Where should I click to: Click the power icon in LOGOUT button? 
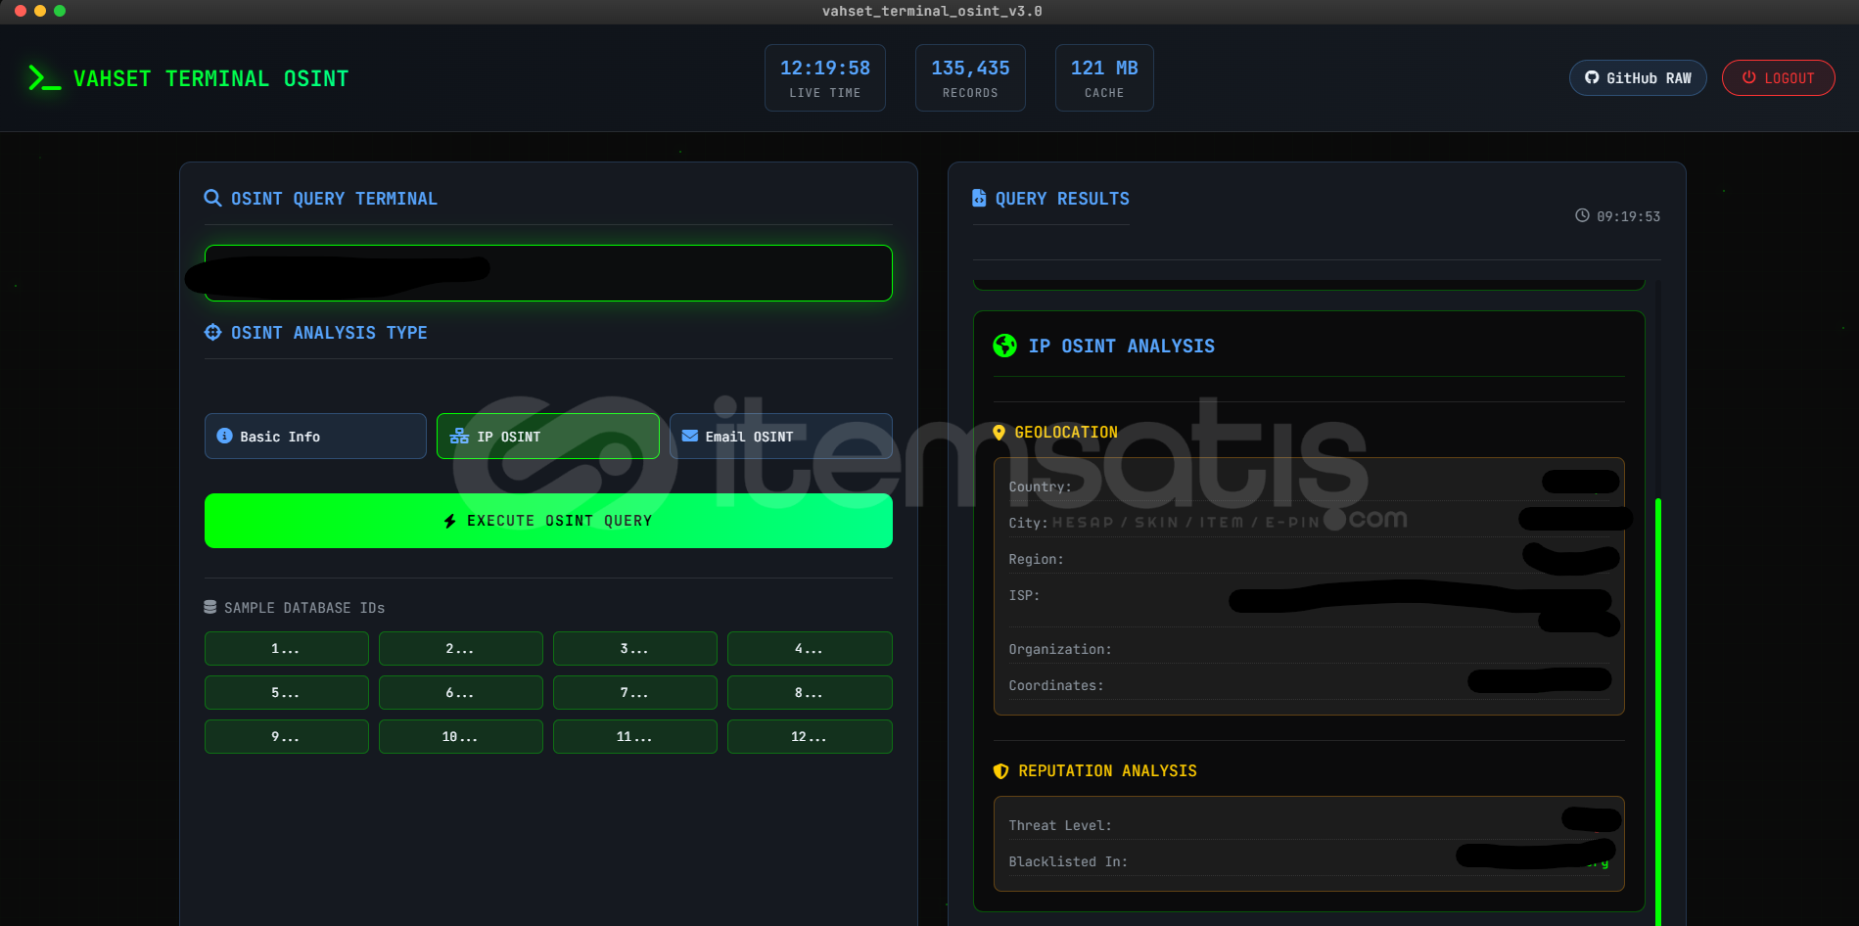point(1748,77)
